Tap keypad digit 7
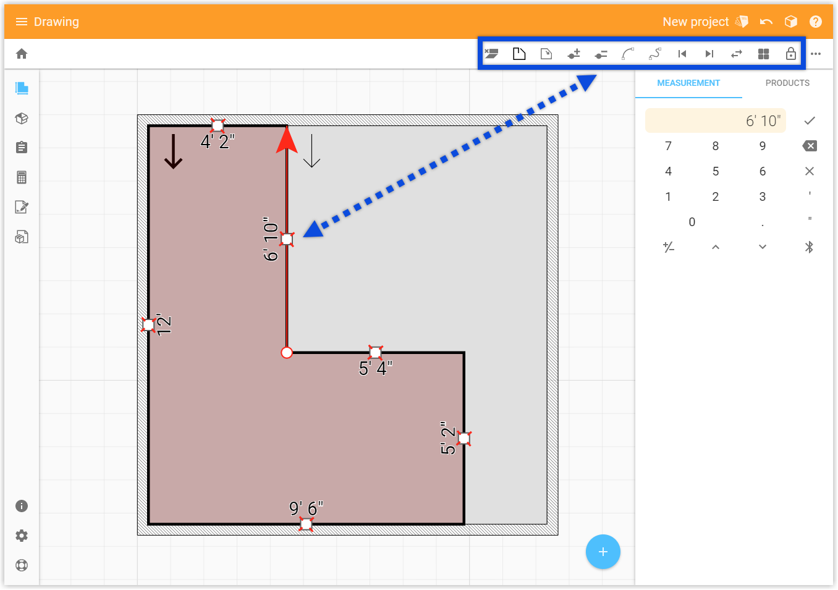 click(x=668, y=146)
